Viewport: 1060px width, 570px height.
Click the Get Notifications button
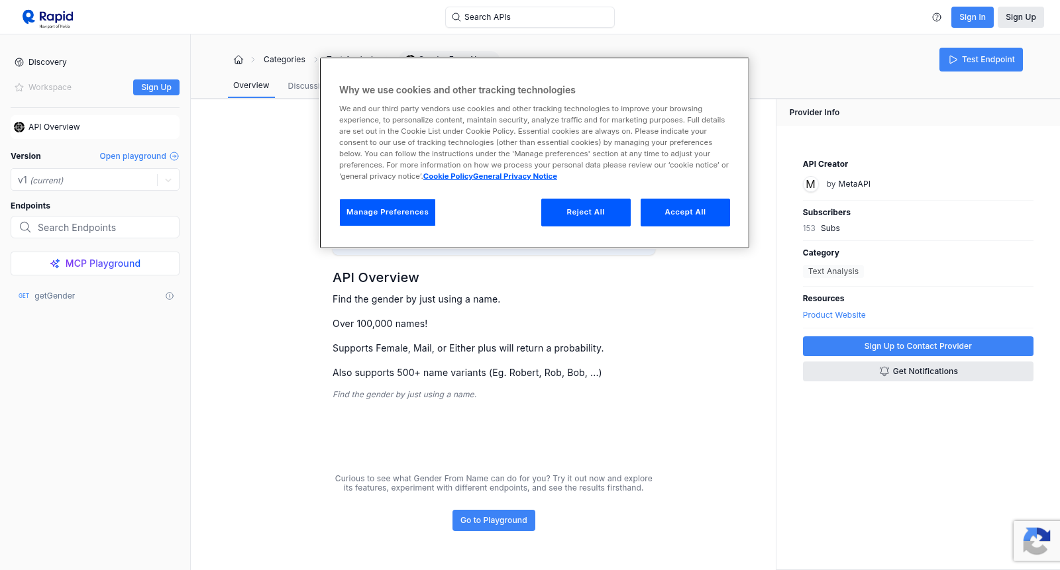(x=918, y=371)
